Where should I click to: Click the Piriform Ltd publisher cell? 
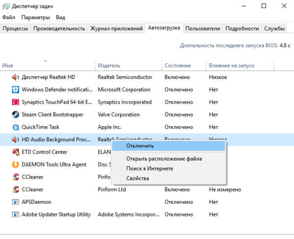112,189
